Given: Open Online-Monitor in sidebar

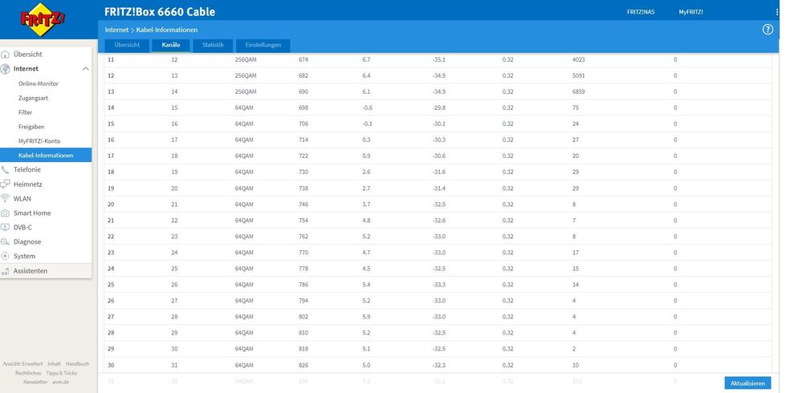Looking at the screenshot, I should [39, 83].
